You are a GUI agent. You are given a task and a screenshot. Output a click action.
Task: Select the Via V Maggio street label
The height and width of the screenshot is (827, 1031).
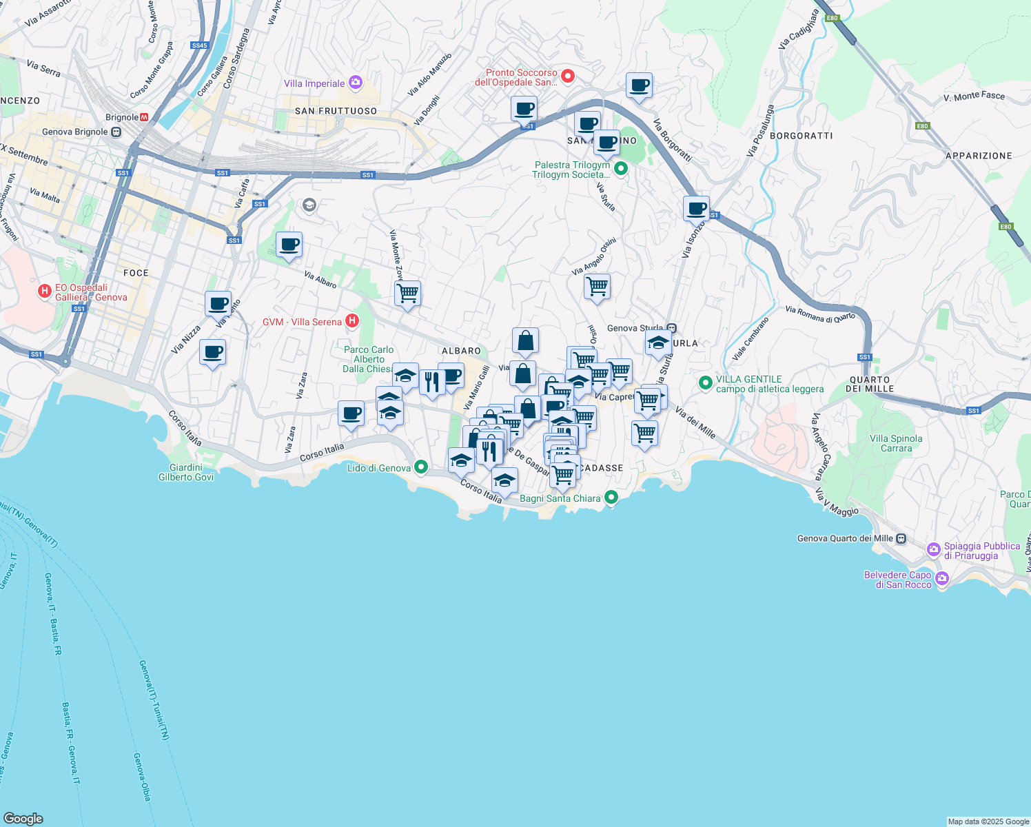click(x=837, y=502)
